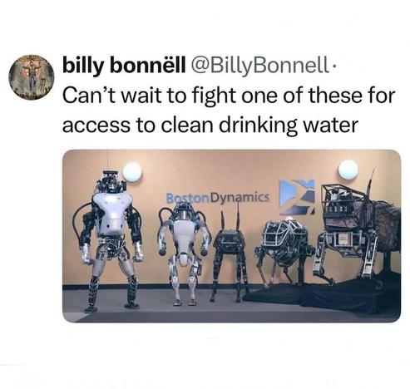Click the blue Boston Dynamics logo emblem
The height and width of the screenshot is (389, 410).
point(297,197)
